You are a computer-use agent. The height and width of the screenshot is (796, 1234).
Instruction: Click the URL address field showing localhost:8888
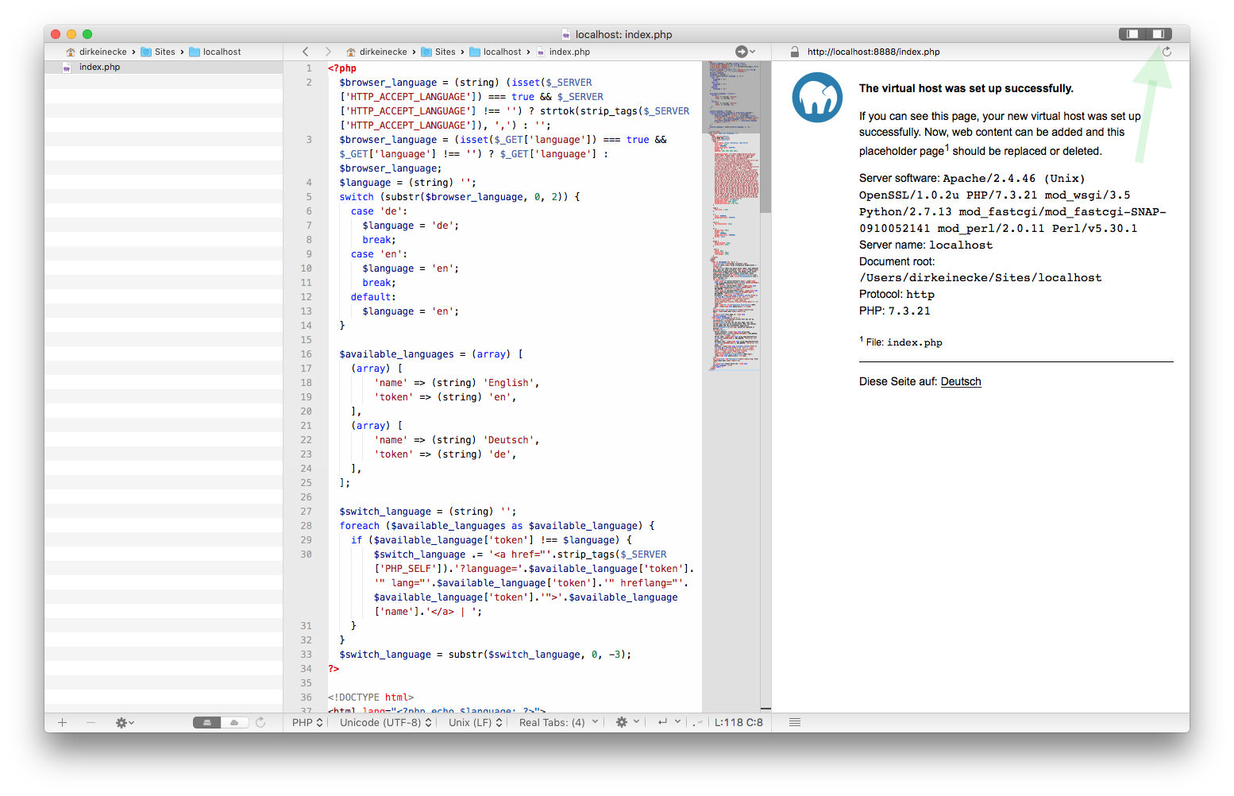pos(873,51)
